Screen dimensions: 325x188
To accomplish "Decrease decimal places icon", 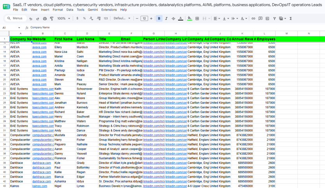I will tap(91, 18).
